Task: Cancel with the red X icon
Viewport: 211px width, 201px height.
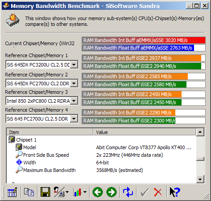Action: [158, 192]
